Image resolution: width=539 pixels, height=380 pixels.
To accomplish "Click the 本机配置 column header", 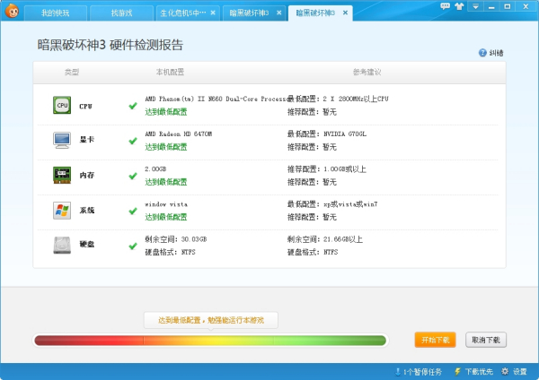I will click(x=170, y=72).
